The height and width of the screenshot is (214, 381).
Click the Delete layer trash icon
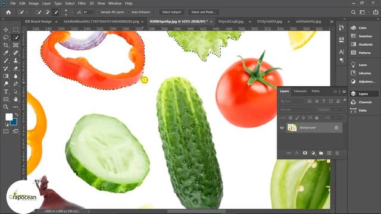coord(337,153)
